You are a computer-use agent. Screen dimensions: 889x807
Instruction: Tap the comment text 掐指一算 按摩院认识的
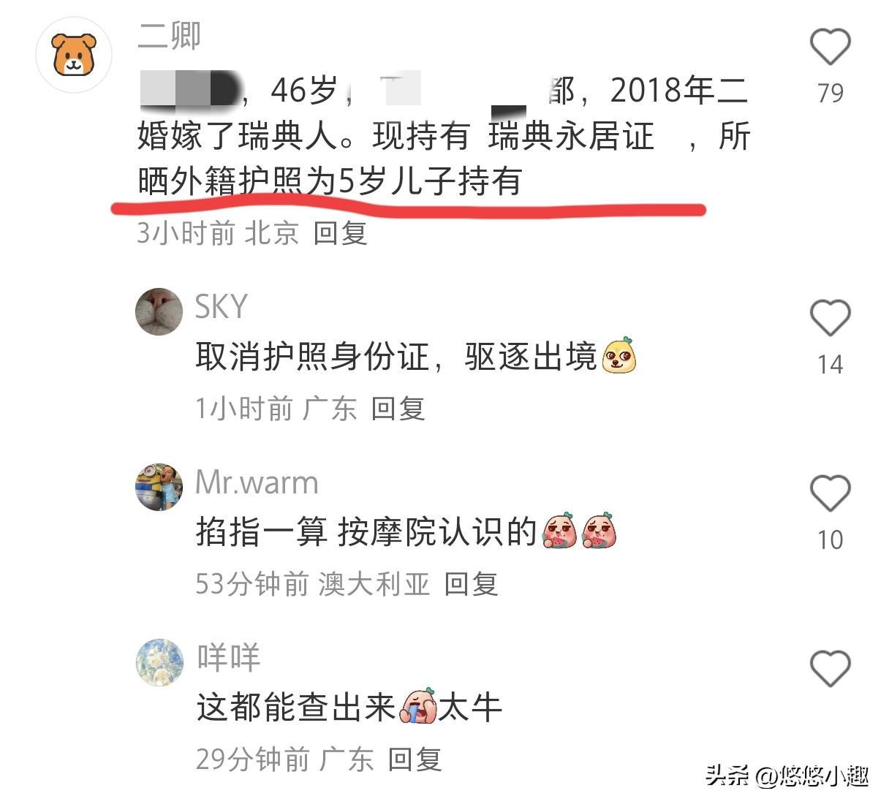point(366,532)
